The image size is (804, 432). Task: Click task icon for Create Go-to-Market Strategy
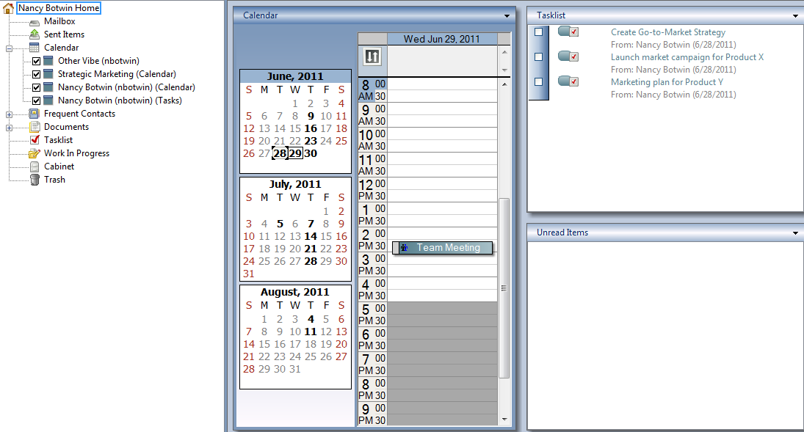click(568, 32)
